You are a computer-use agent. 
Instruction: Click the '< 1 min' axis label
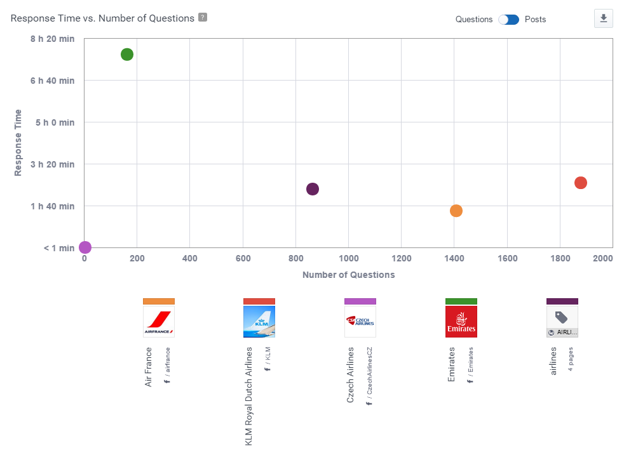[x=59, y=248]
